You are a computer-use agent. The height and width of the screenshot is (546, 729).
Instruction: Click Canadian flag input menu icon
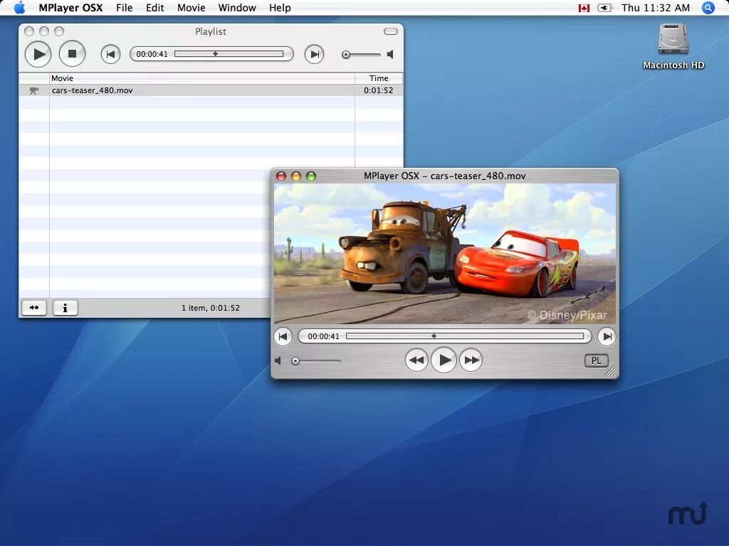tap(584, 8)
